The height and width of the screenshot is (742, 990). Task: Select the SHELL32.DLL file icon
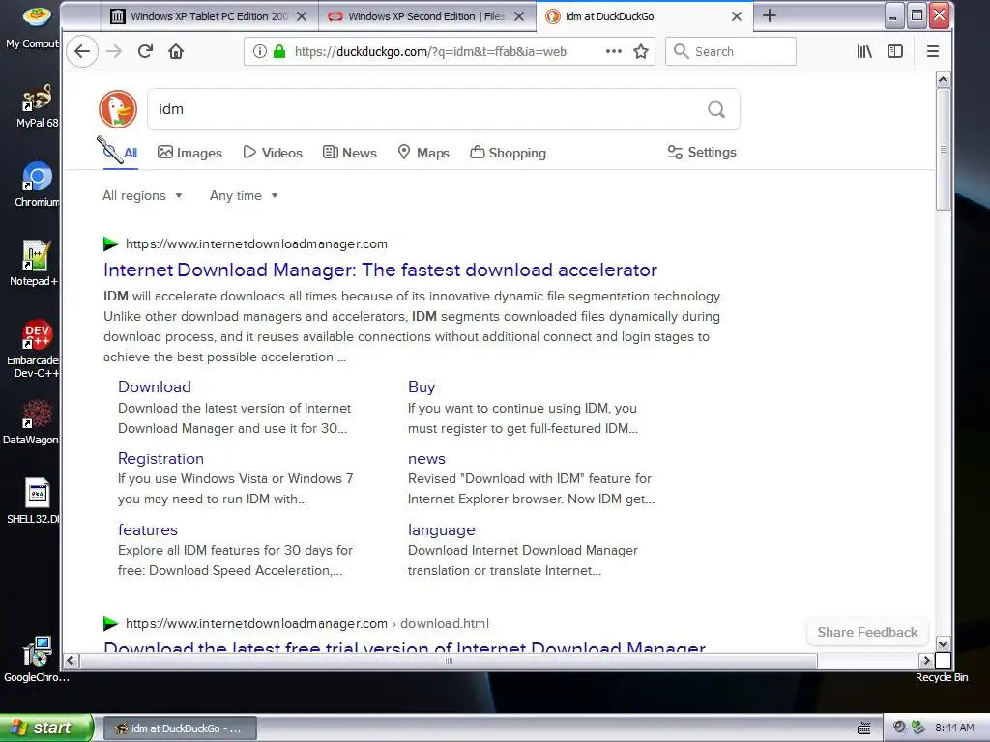[x=35, y=501]
